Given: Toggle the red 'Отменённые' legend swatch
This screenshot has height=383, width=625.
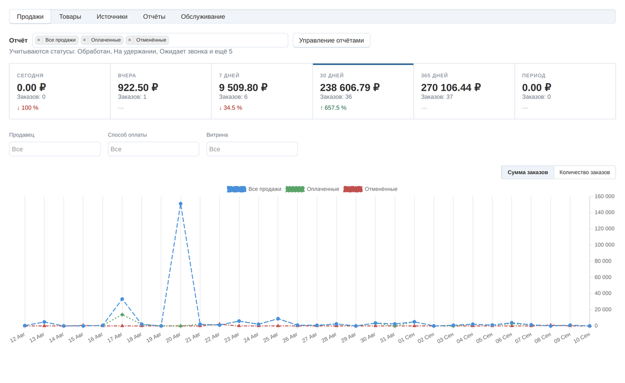Looking at the screenshot, I should pyautogui.click(x=353, y=189).
